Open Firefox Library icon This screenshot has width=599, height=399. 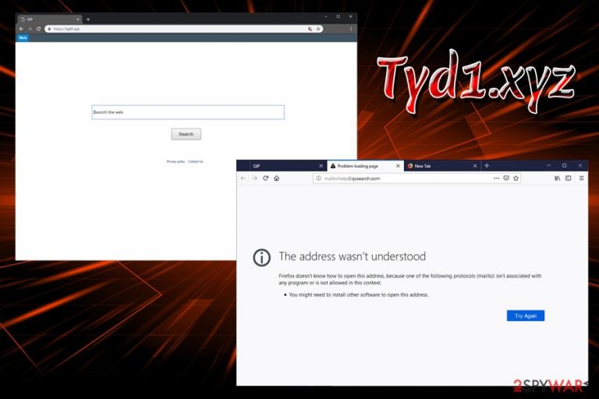click(x=558, y=178)
